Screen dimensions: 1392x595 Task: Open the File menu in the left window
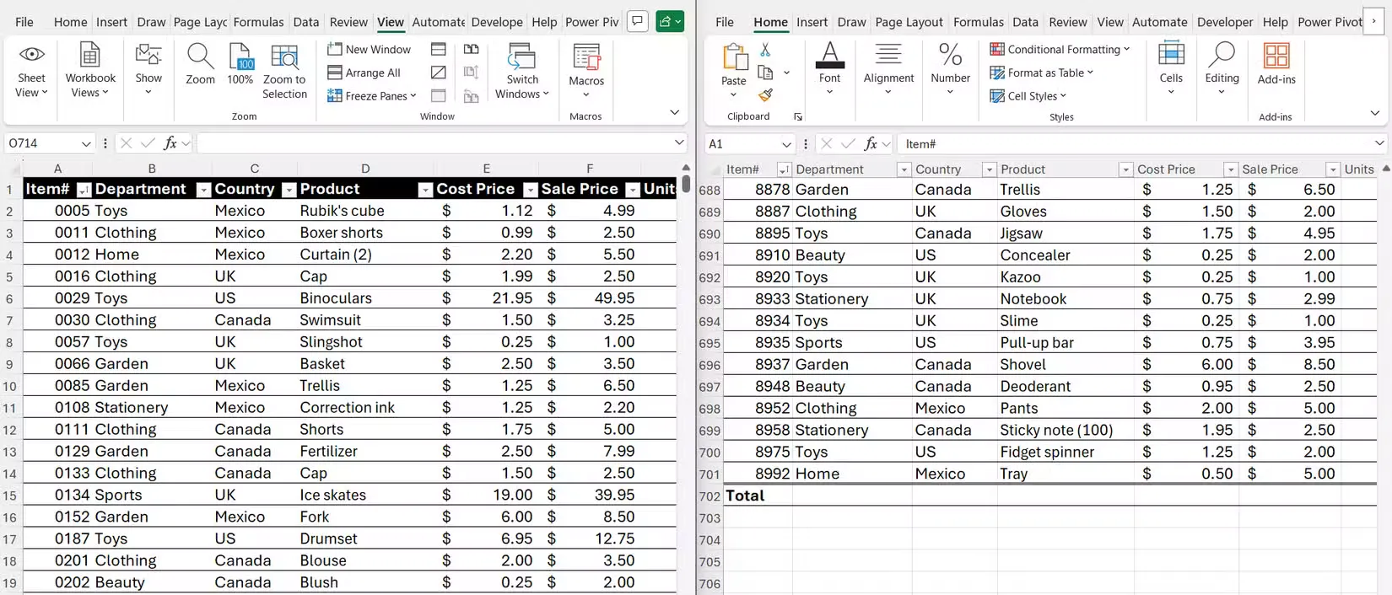point(24,22)
